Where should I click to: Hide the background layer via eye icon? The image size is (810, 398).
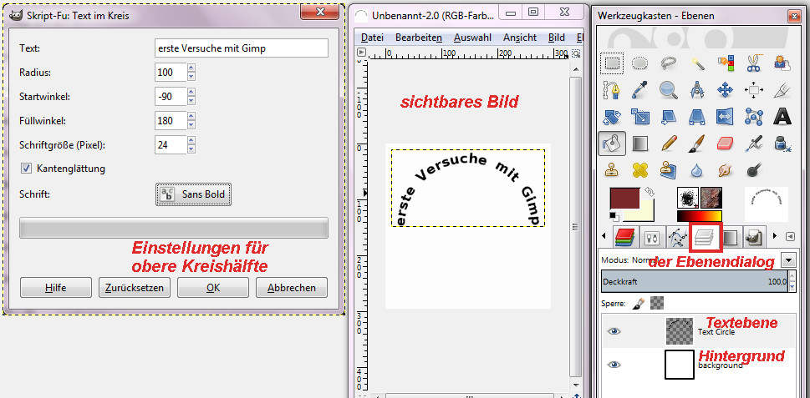614,365
